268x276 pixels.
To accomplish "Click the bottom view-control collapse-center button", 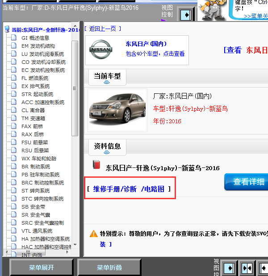I will [247, 268].
